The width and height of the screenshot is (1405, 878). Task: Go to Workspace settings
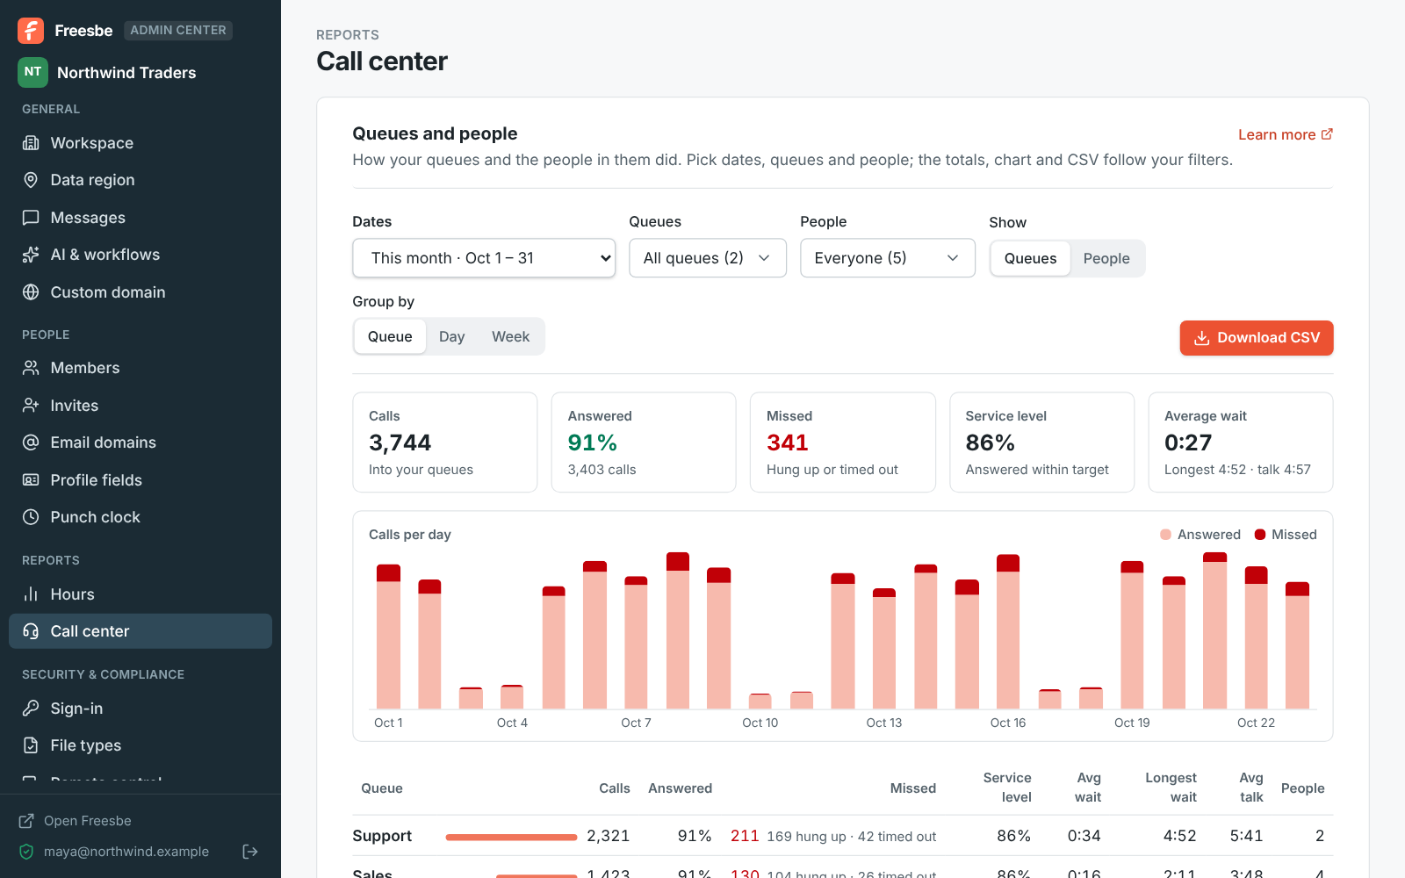140,143
